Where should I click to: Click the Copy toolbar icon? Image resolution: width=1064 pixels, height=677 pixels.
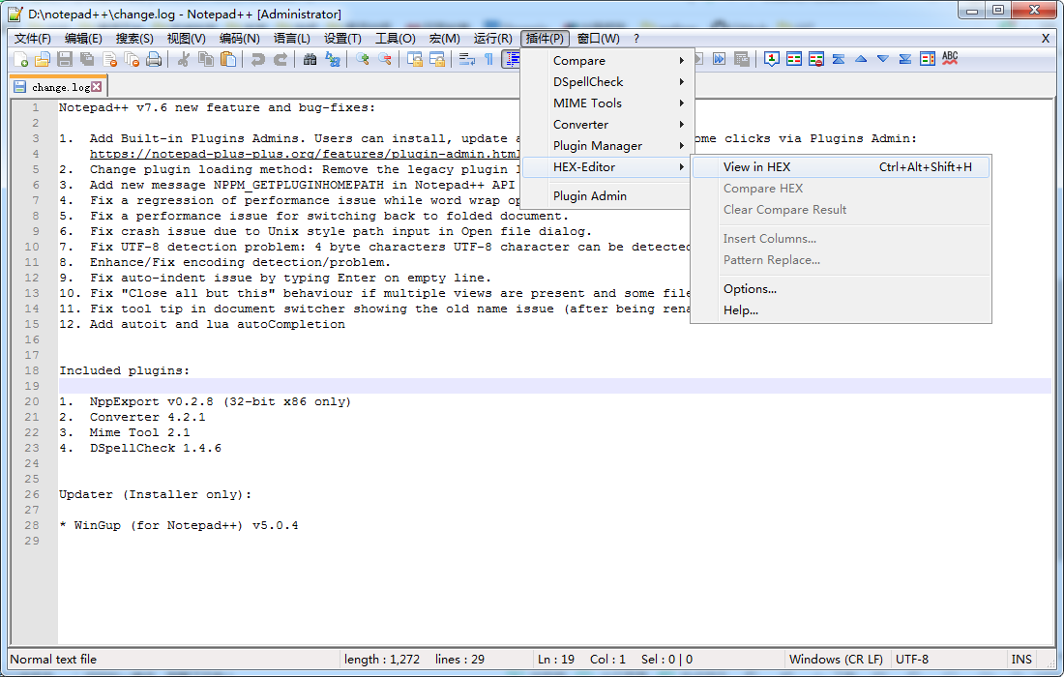tap(206, 60)
